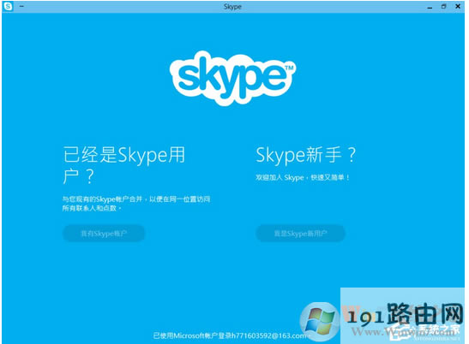This screenshot has height=344, width=469.
Task: Click the Skype新手？ heading
Action: (x=306, y=155)
